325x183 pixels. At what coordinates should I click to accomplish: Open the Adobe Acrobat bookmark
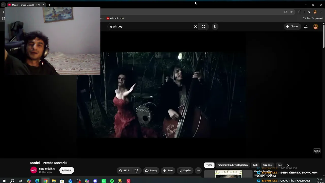pos(115,18)
